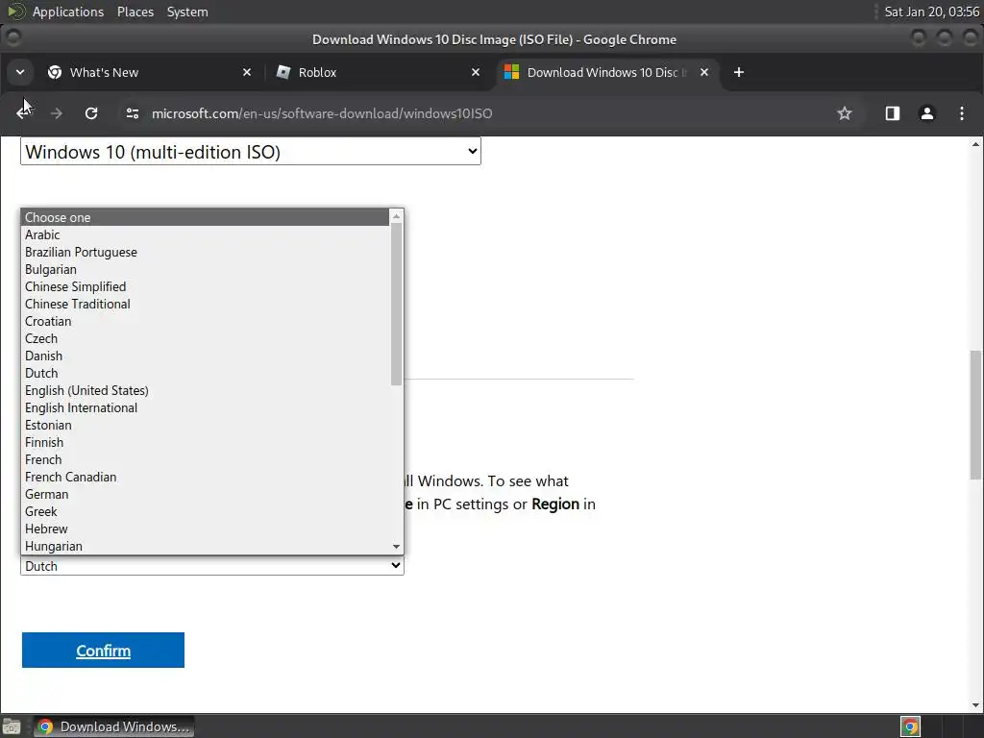Screen dimensions: 984x738
Task: Click the browser back arrow
Action: pos(23,113)
